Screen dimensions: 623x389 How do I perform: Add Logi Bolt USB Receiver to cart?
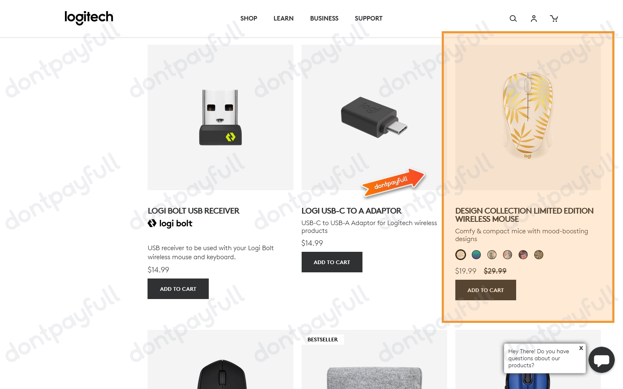[178, 289]
